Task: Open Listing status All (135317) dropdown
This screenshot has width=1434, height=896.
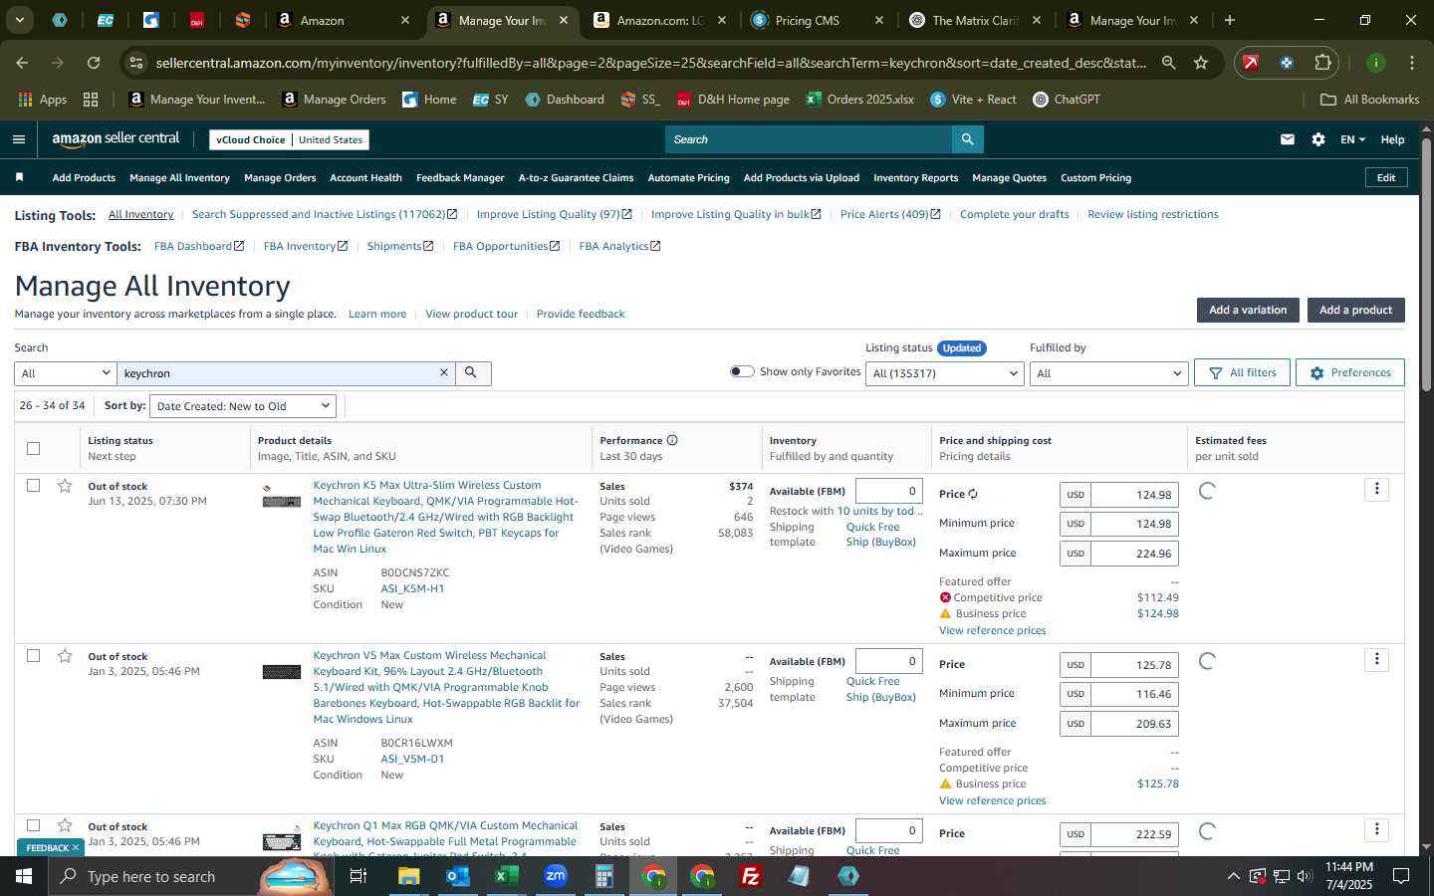Action: (944, 373)
